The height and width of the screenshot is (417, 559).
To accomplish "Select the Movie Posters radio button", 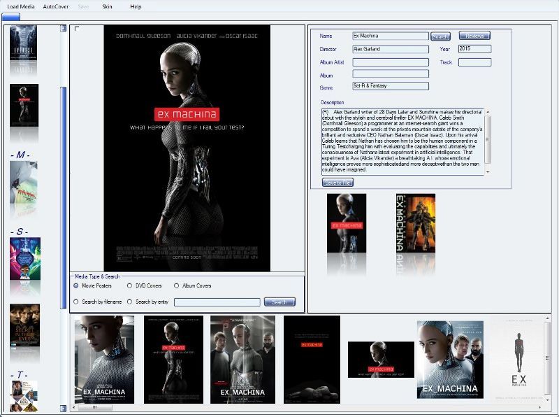I will coord(76,285).
